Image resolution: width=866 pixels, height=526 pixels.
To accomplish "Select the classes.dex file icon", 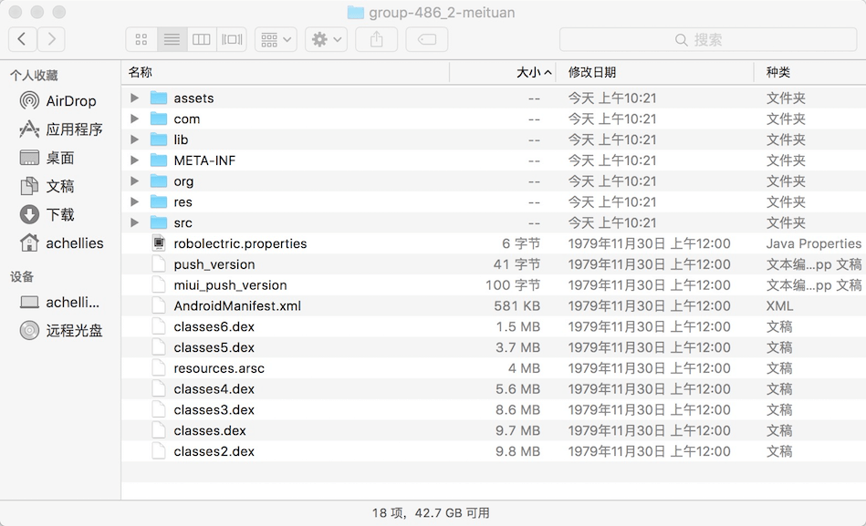I will [x=159, y=430].
